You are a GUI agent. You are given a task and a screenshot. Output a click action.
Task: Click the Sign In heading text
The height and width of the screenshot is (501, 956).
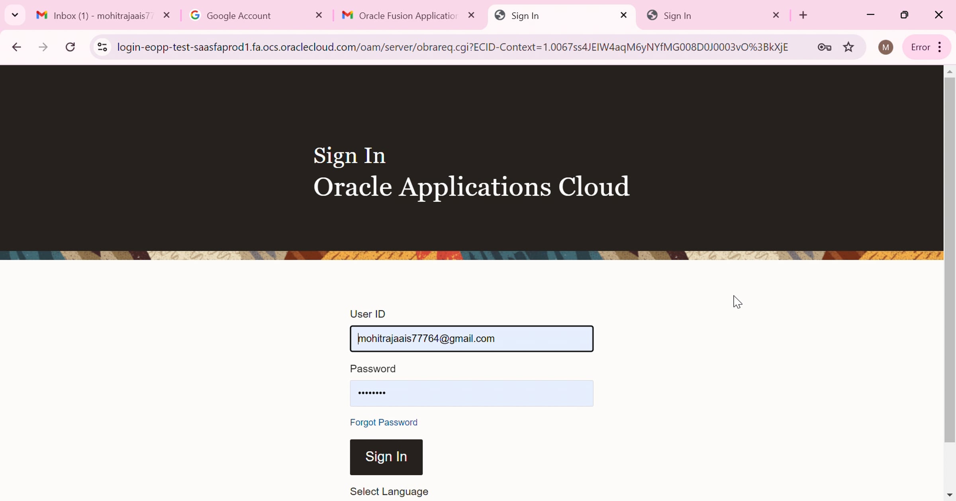pyautogui.click(x=350, y=155)
